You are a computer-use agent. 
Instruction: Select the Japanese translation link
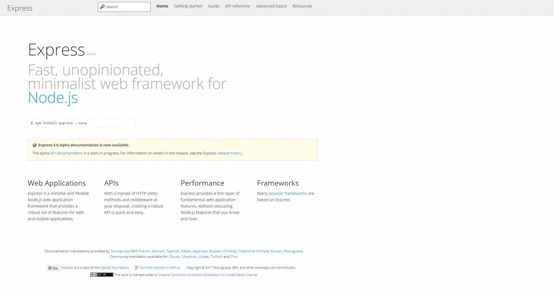click(x=200, y=251)
